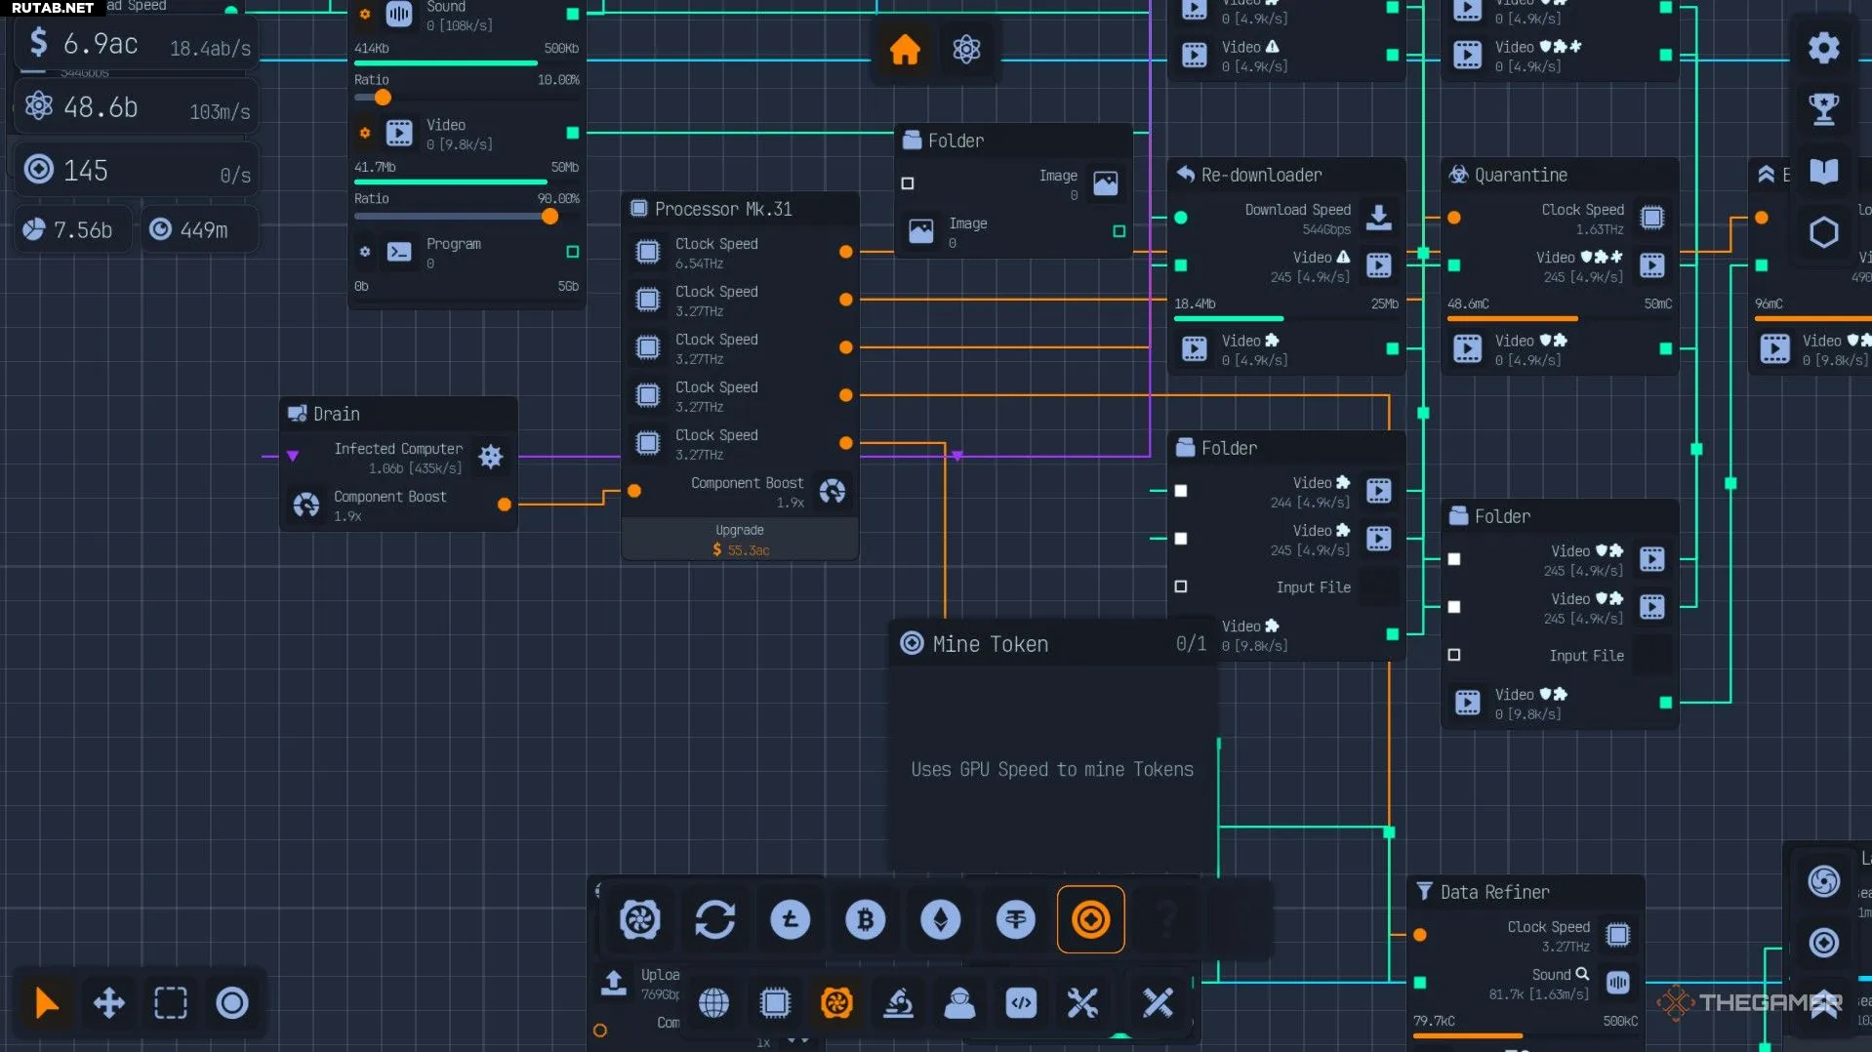Expand the double-chevron node beside Quarantine
1872x1052 pixels.
pos(1766,175)
